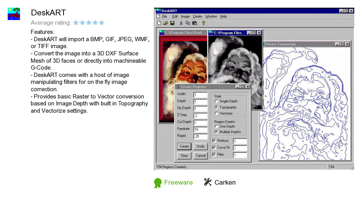Minimize the grayscale image window
The image size is (362, 200).
(x=249, y=33)
